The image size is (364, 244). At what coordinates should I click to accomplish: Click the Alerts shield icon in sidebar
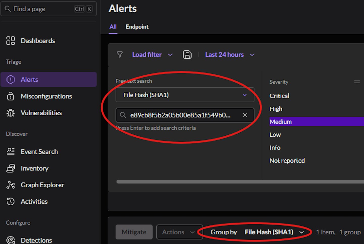point(11,80)
